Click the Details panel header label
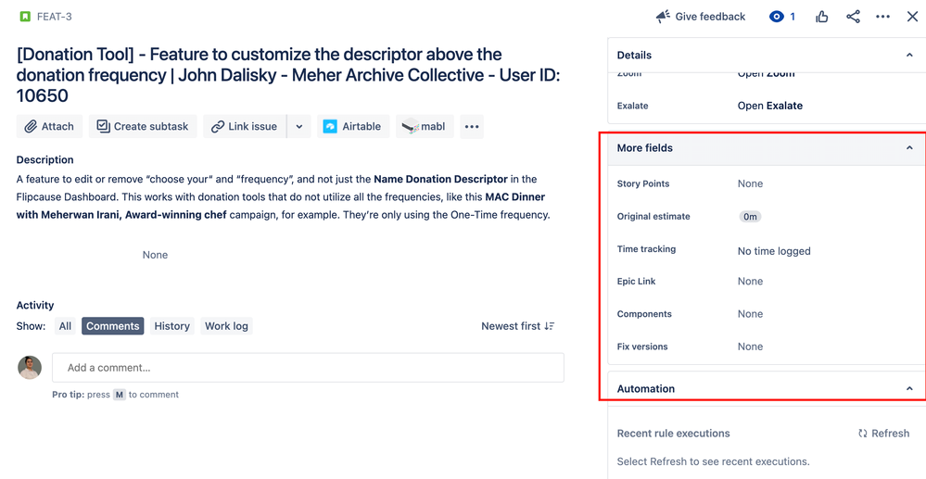 pos(634,55)
